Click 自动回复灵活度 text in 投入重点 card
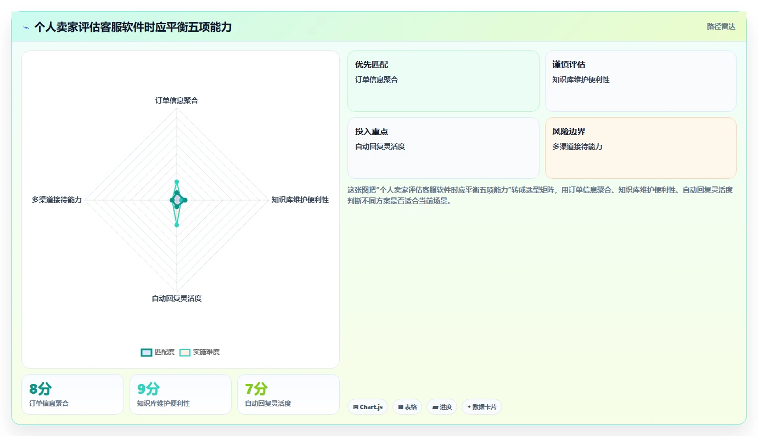The width and height of the screenshot is (758, 436). coord(380,146)
